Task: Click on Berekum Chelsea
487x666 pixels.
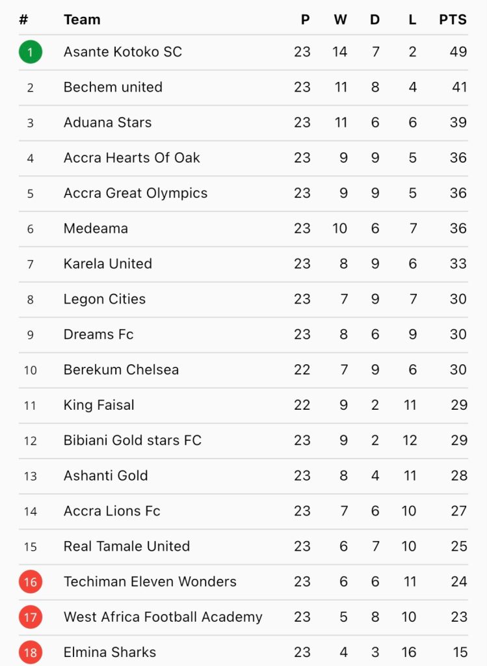Action: coord(121,369)
